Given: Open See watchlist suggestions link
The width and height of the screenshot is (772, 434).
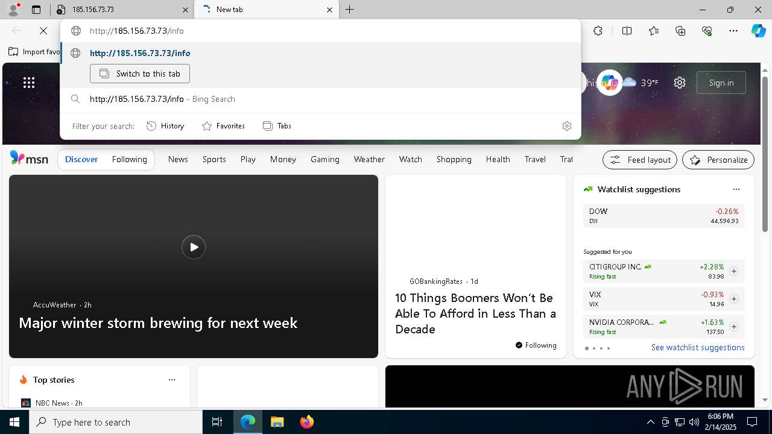Looking at the screenshot, I should pyautogui.click(x=698, y=348).
